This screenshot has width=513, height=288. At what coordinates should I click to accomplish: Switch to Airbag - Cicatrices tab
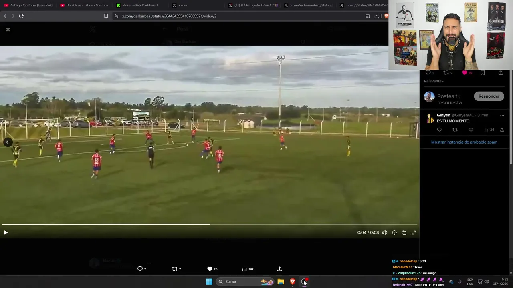[28, 5]
